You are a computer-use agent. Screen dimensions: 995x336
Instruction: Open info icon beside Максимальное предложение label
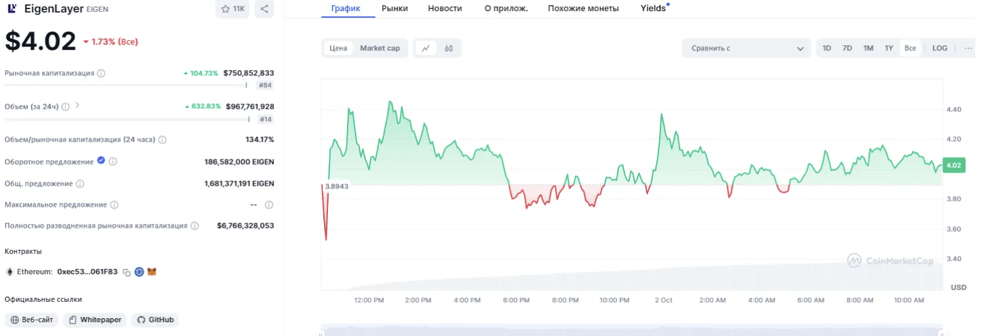coord(114,205)
